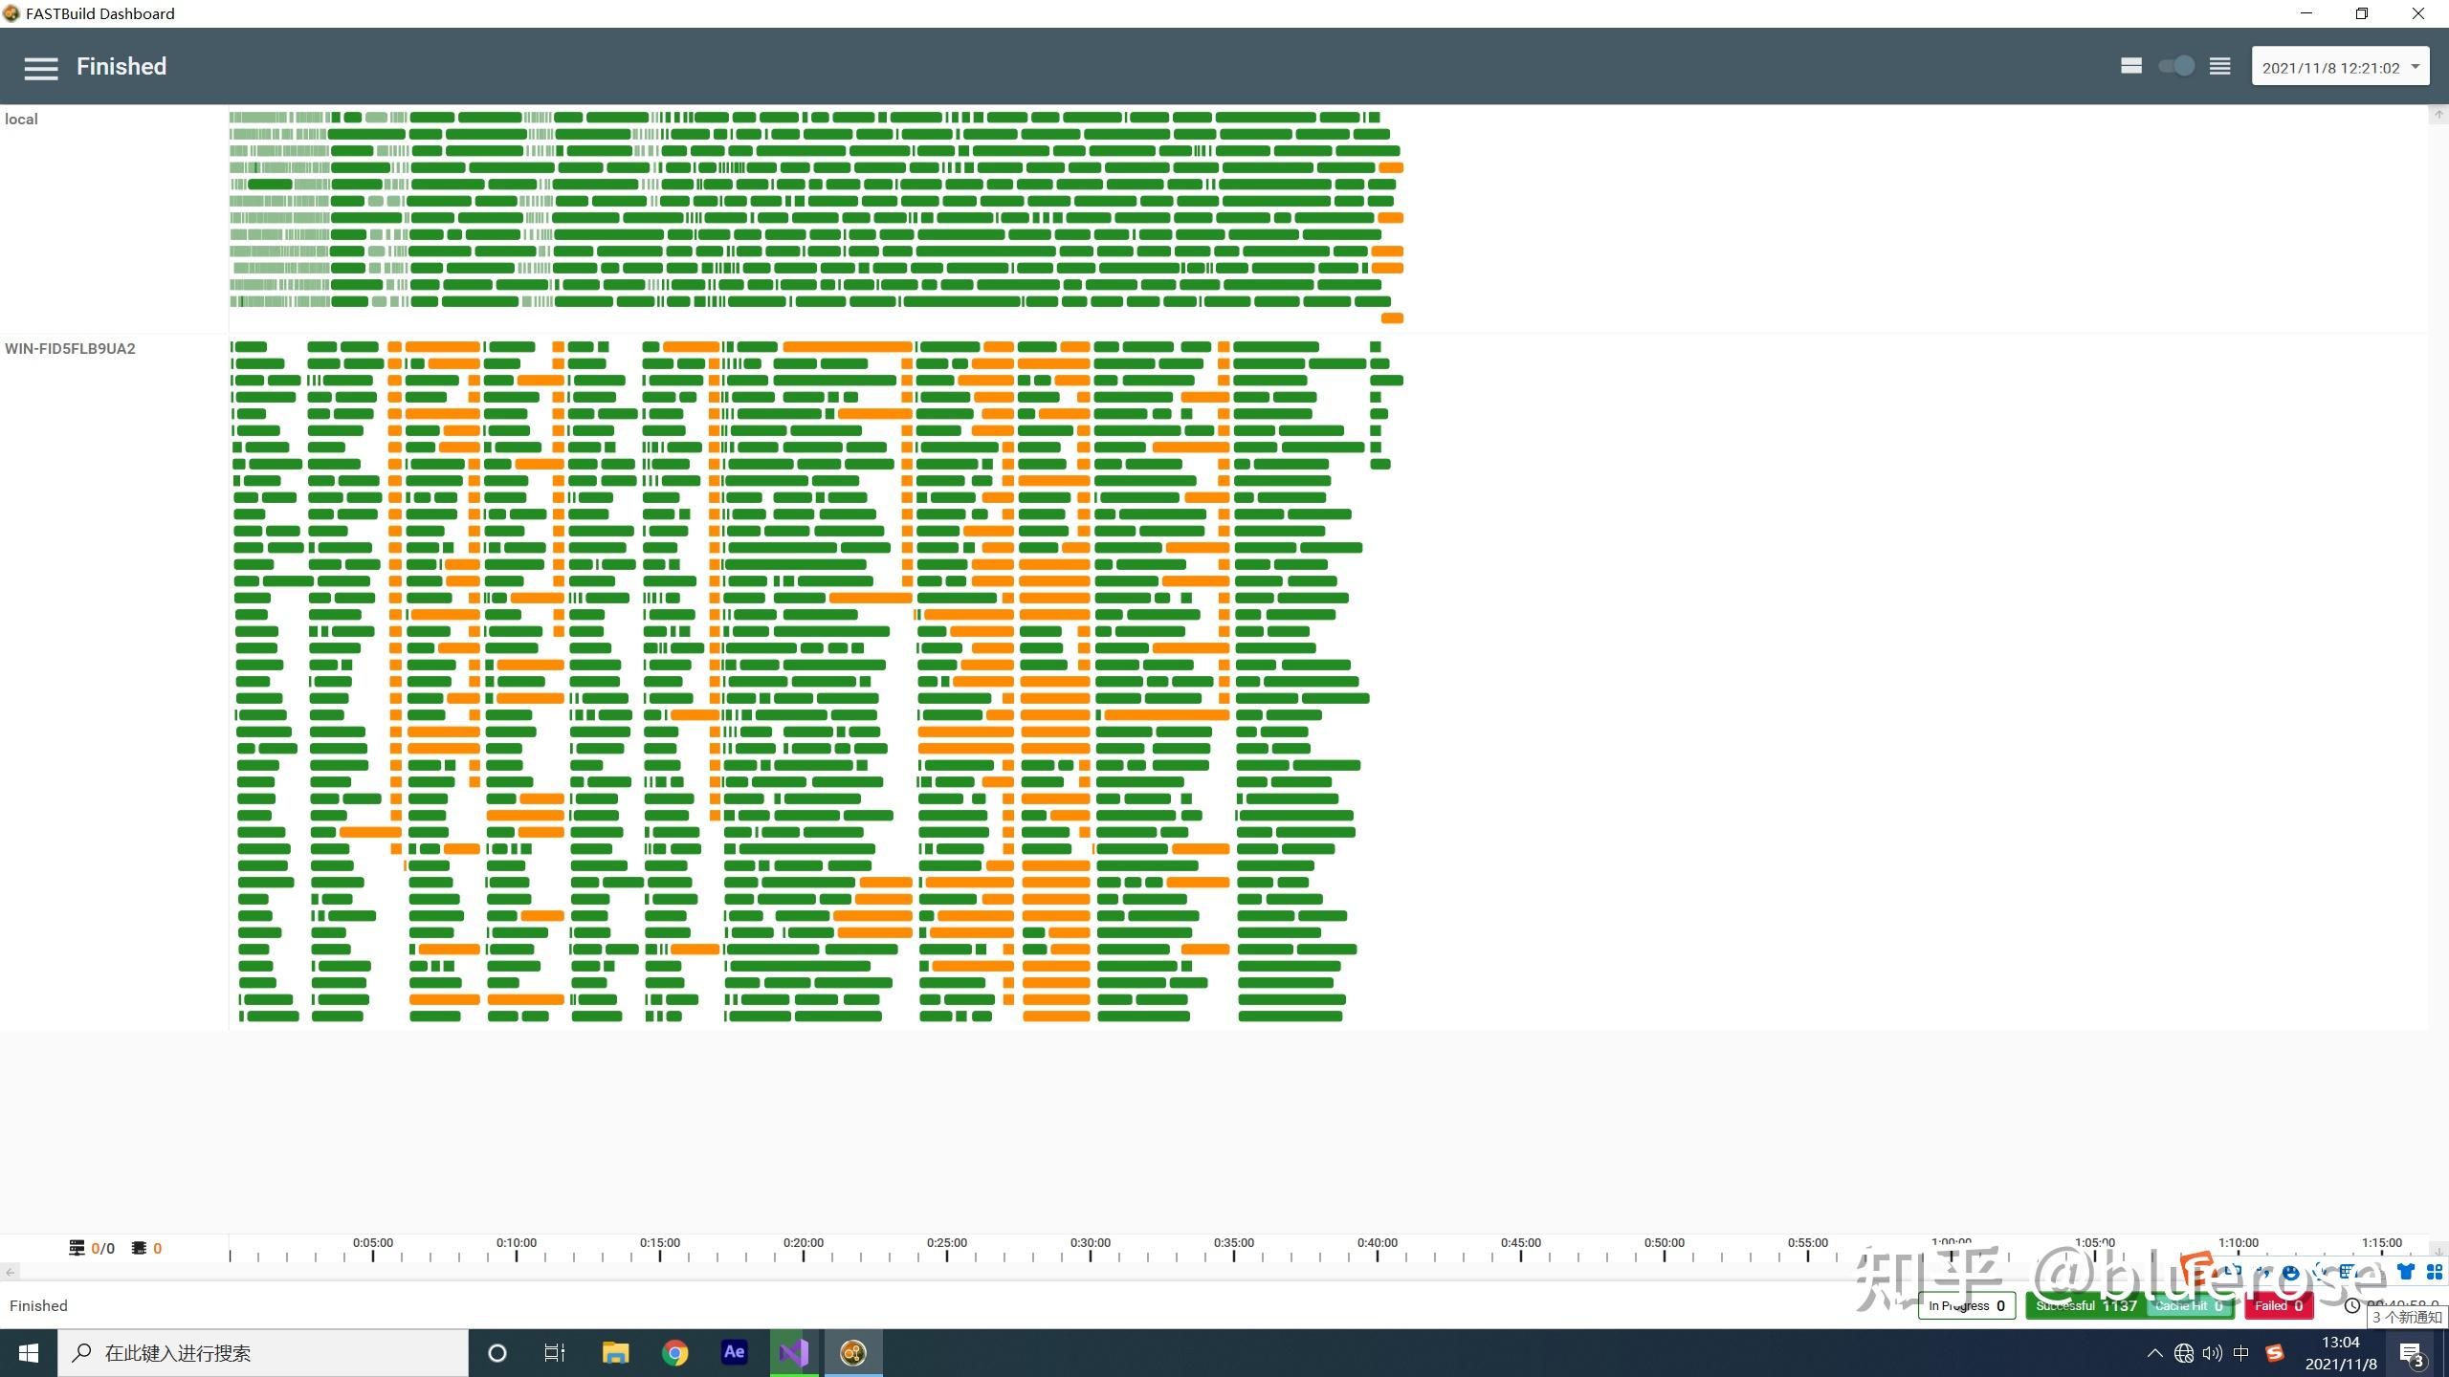Click the CPU cores chip icon
Image resolution: width=2449 pixels, height=1377 pixels.
click(139, 1248)
